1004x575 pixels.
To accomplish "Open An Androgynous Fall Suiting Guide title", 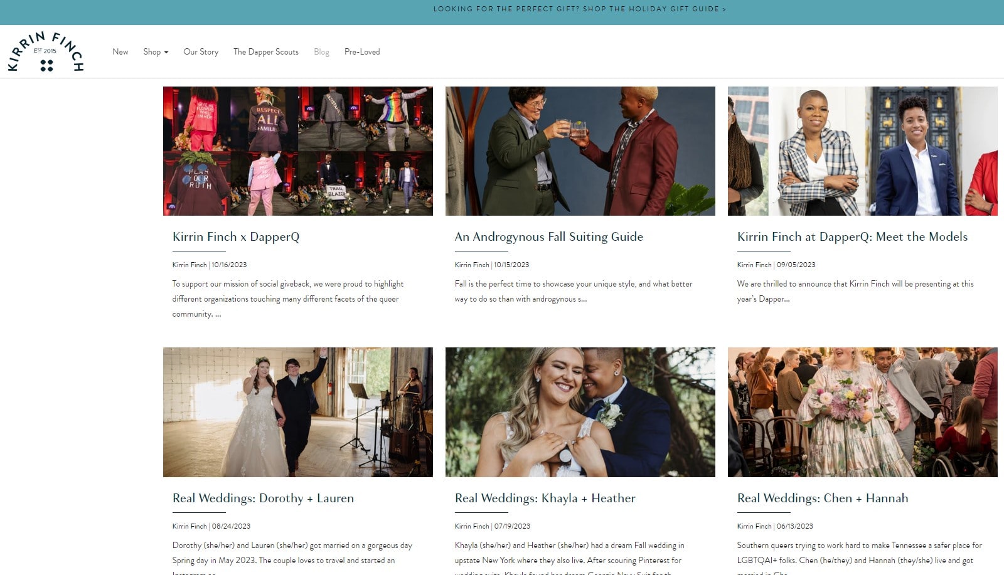I will 548,237.
